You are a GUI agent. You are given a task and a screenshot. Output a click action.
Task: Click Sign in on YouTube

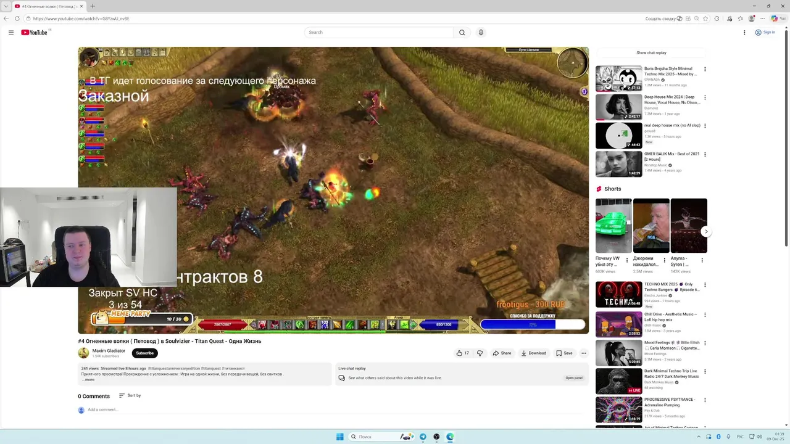click(x=765, y=32)
